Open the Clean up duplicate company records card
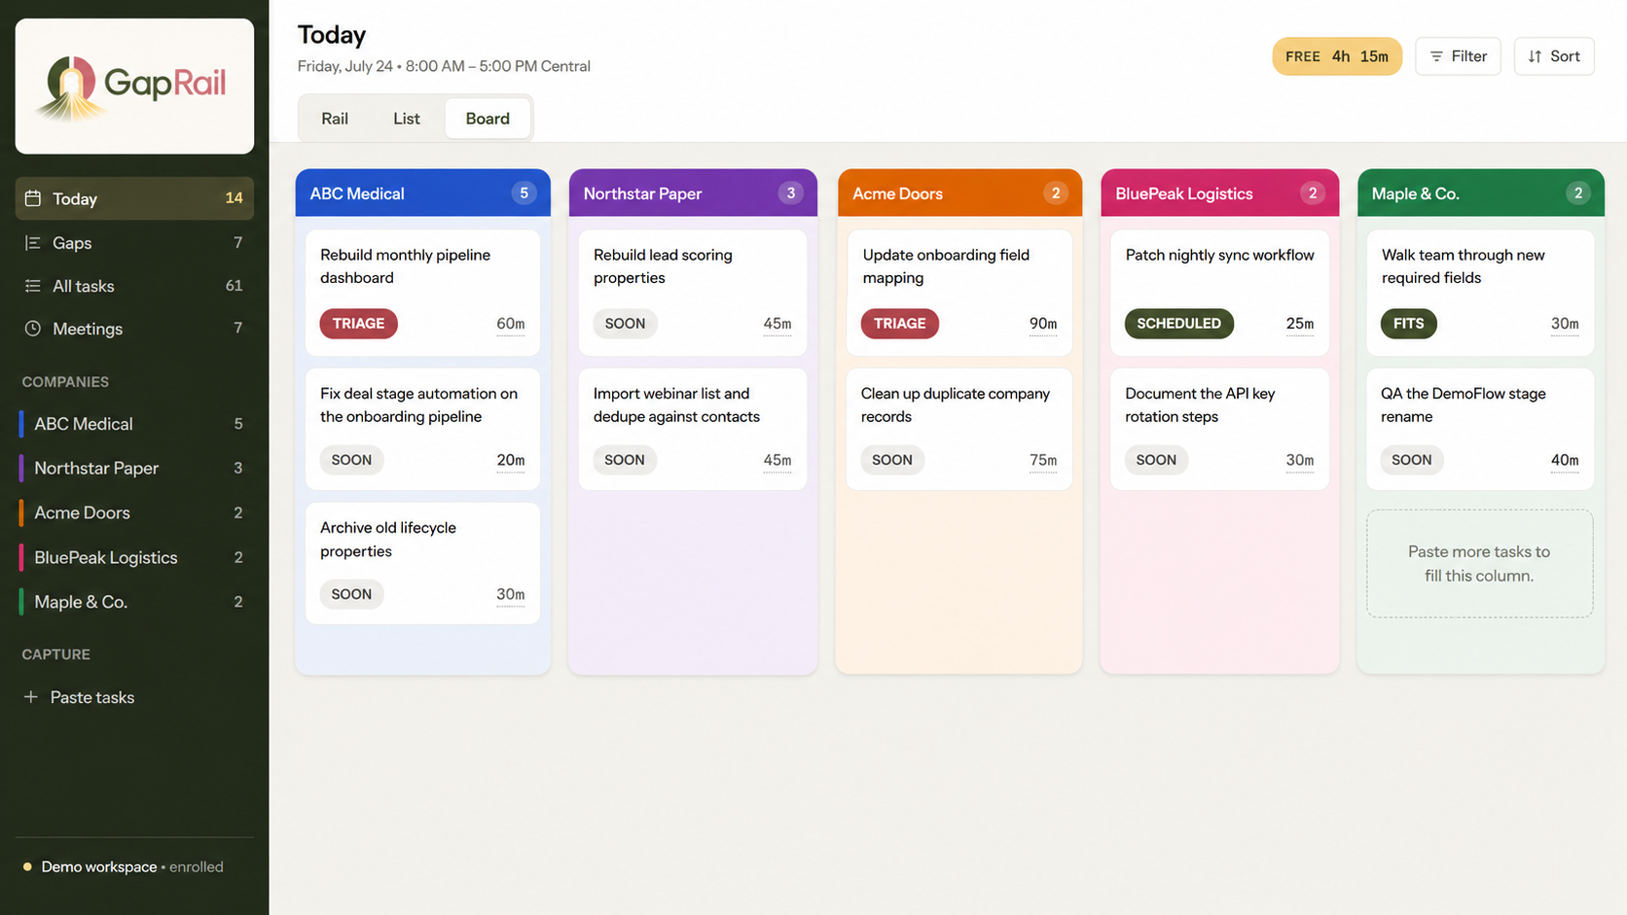Screen dimensions: 1627x915 click(959, 429)
